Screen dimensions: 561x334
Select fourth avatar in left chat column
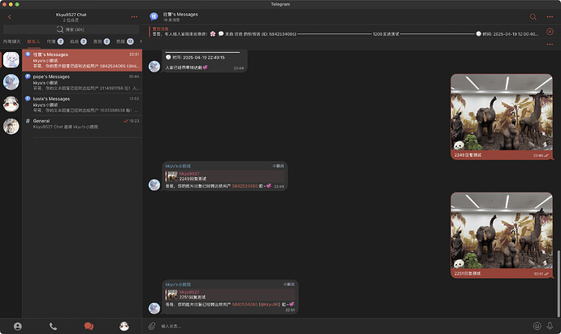point(11,126)
